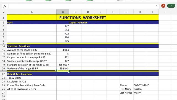Image resolution: width=177 pixels, height=100 pixels.
Task: Click 'Phone Number without Area Code' label
Action: point(26,85)
